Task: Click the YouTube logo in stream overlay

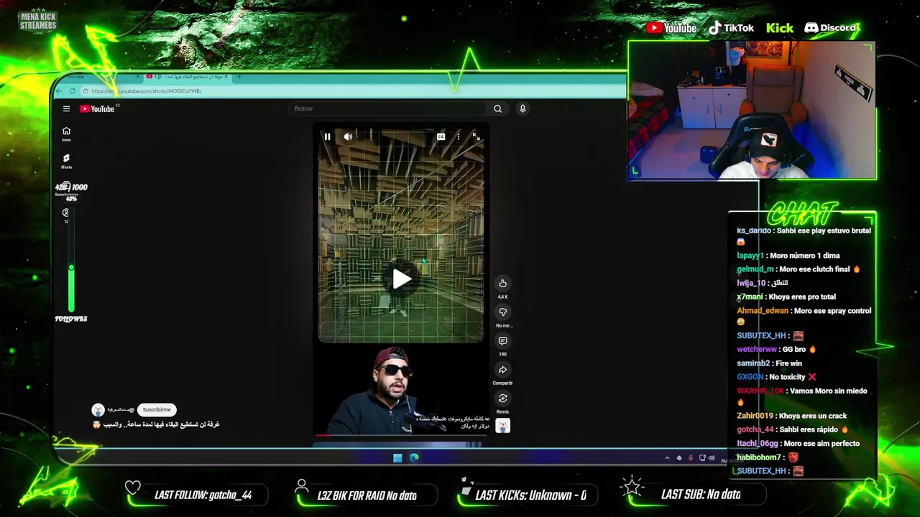Action: tap(671, 28)
